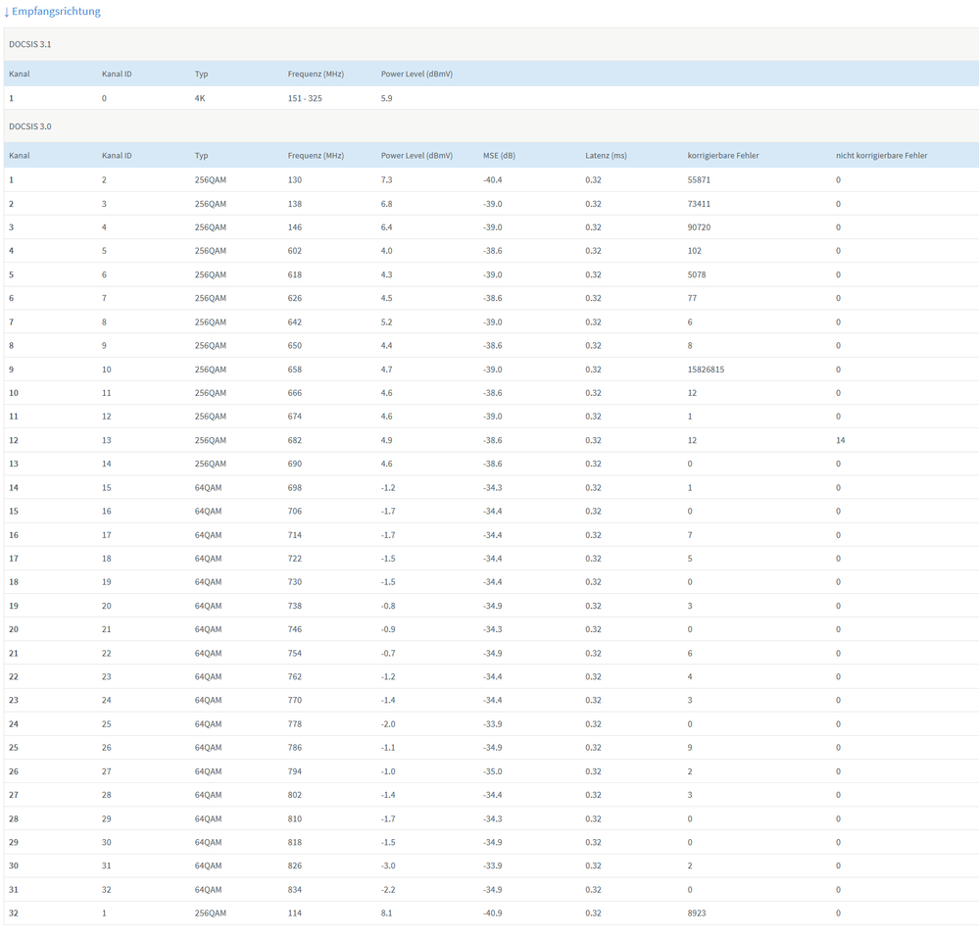Click the 55871 correctable errors value
The image size is (979, 938).
pos(700,180)
